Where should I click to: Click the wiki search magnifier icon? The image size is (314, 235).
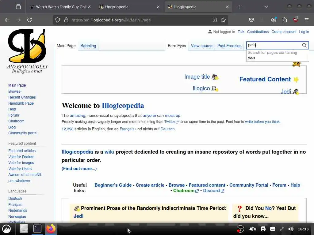304,45
